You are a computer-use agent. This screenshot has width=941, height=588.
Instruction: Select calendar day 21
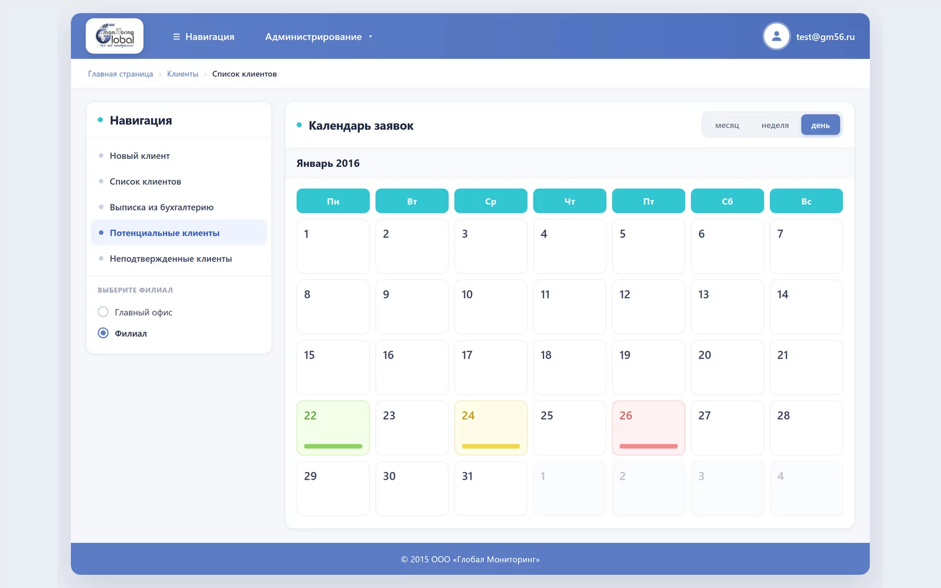[806, 368]
